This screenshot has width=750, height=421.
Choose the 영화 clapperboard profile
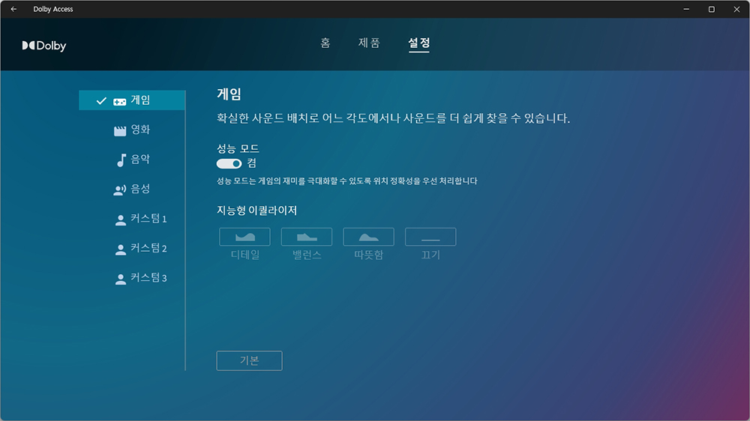pos(132,130)
